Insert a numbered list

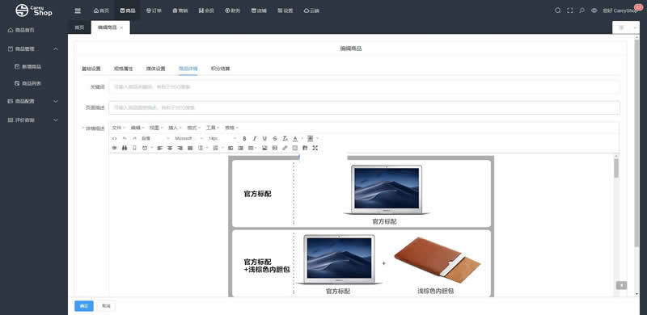(x=215, y=148)
